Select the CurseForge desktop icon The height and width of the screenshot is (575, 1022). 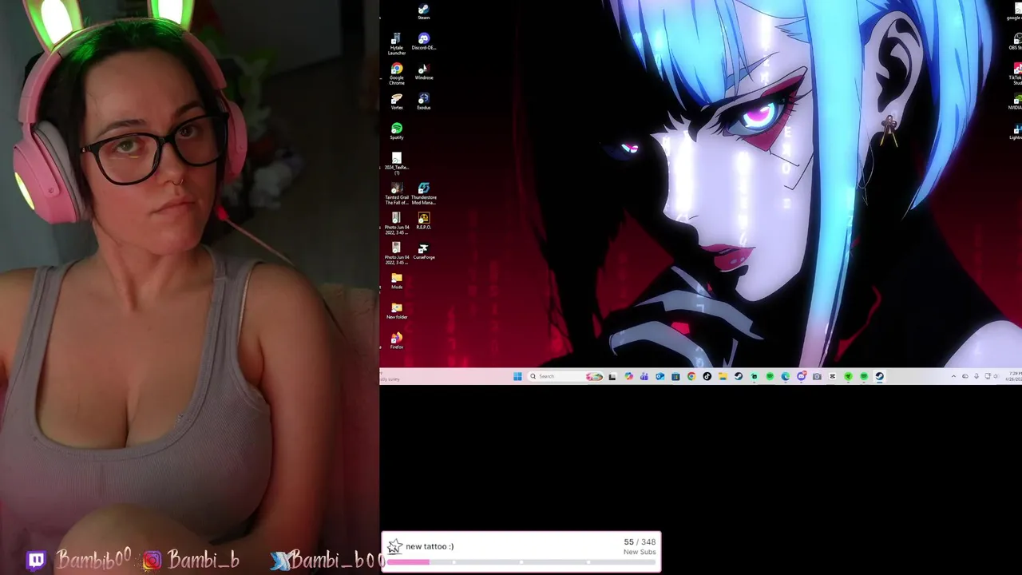click(423, 252)
